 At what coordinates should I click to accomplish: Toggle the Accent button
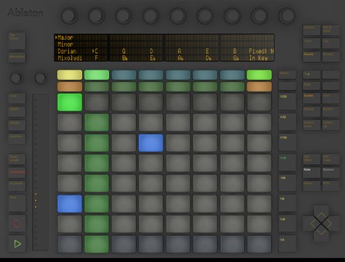click(x=331, y=112)
